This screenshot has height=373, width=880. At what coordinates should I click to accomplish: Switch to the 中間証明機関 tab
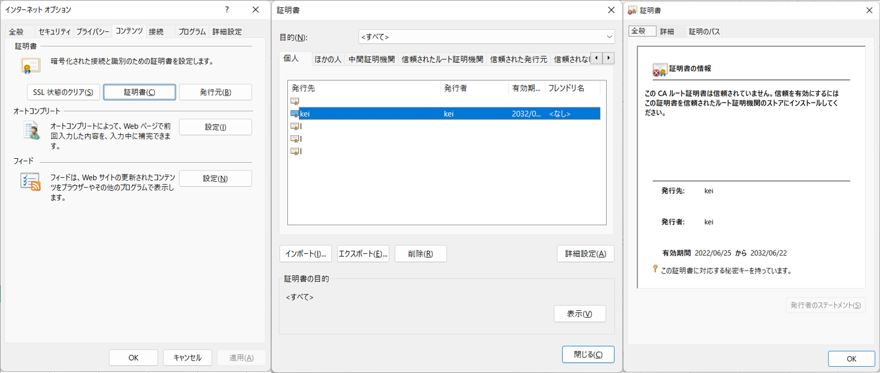(371, 59)
